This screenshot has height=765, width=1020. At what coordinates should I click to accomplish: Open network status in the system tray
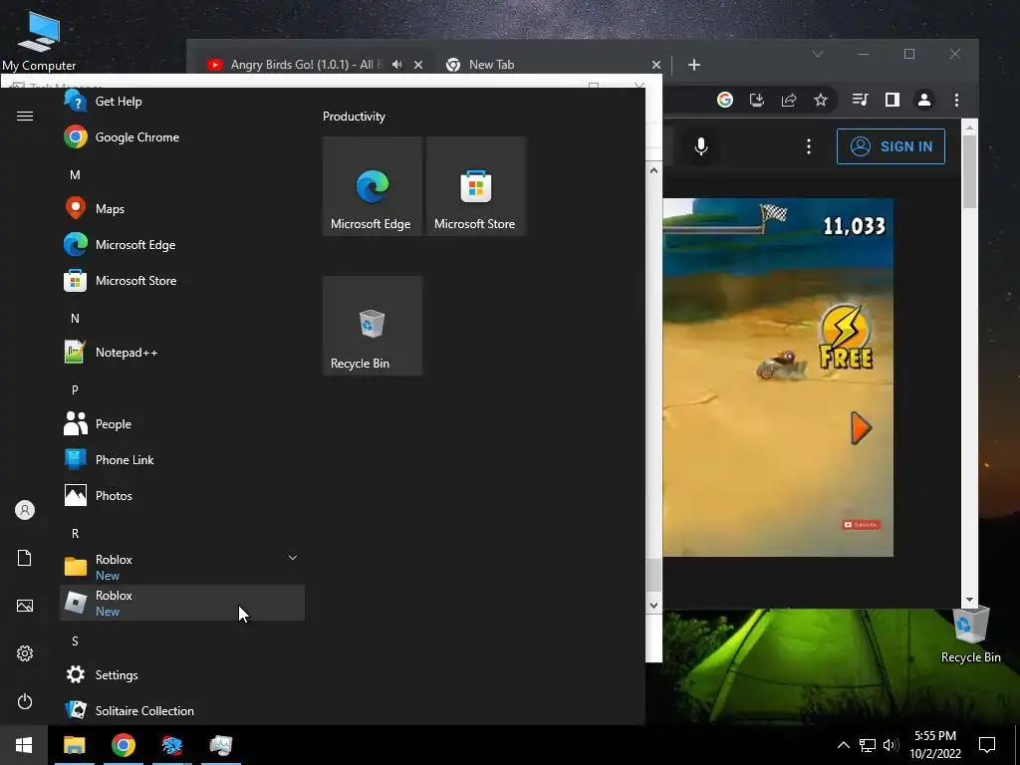click(868, 745)
